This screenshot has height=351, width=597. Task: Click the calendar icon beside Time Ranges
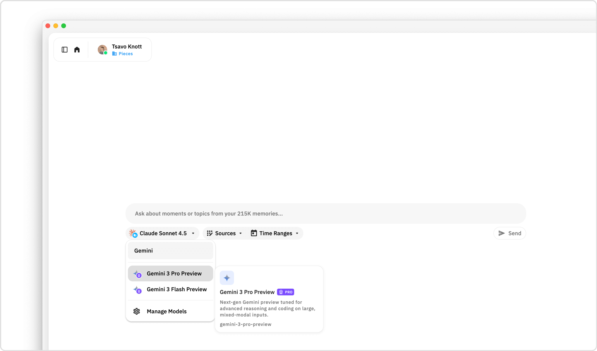253,233
